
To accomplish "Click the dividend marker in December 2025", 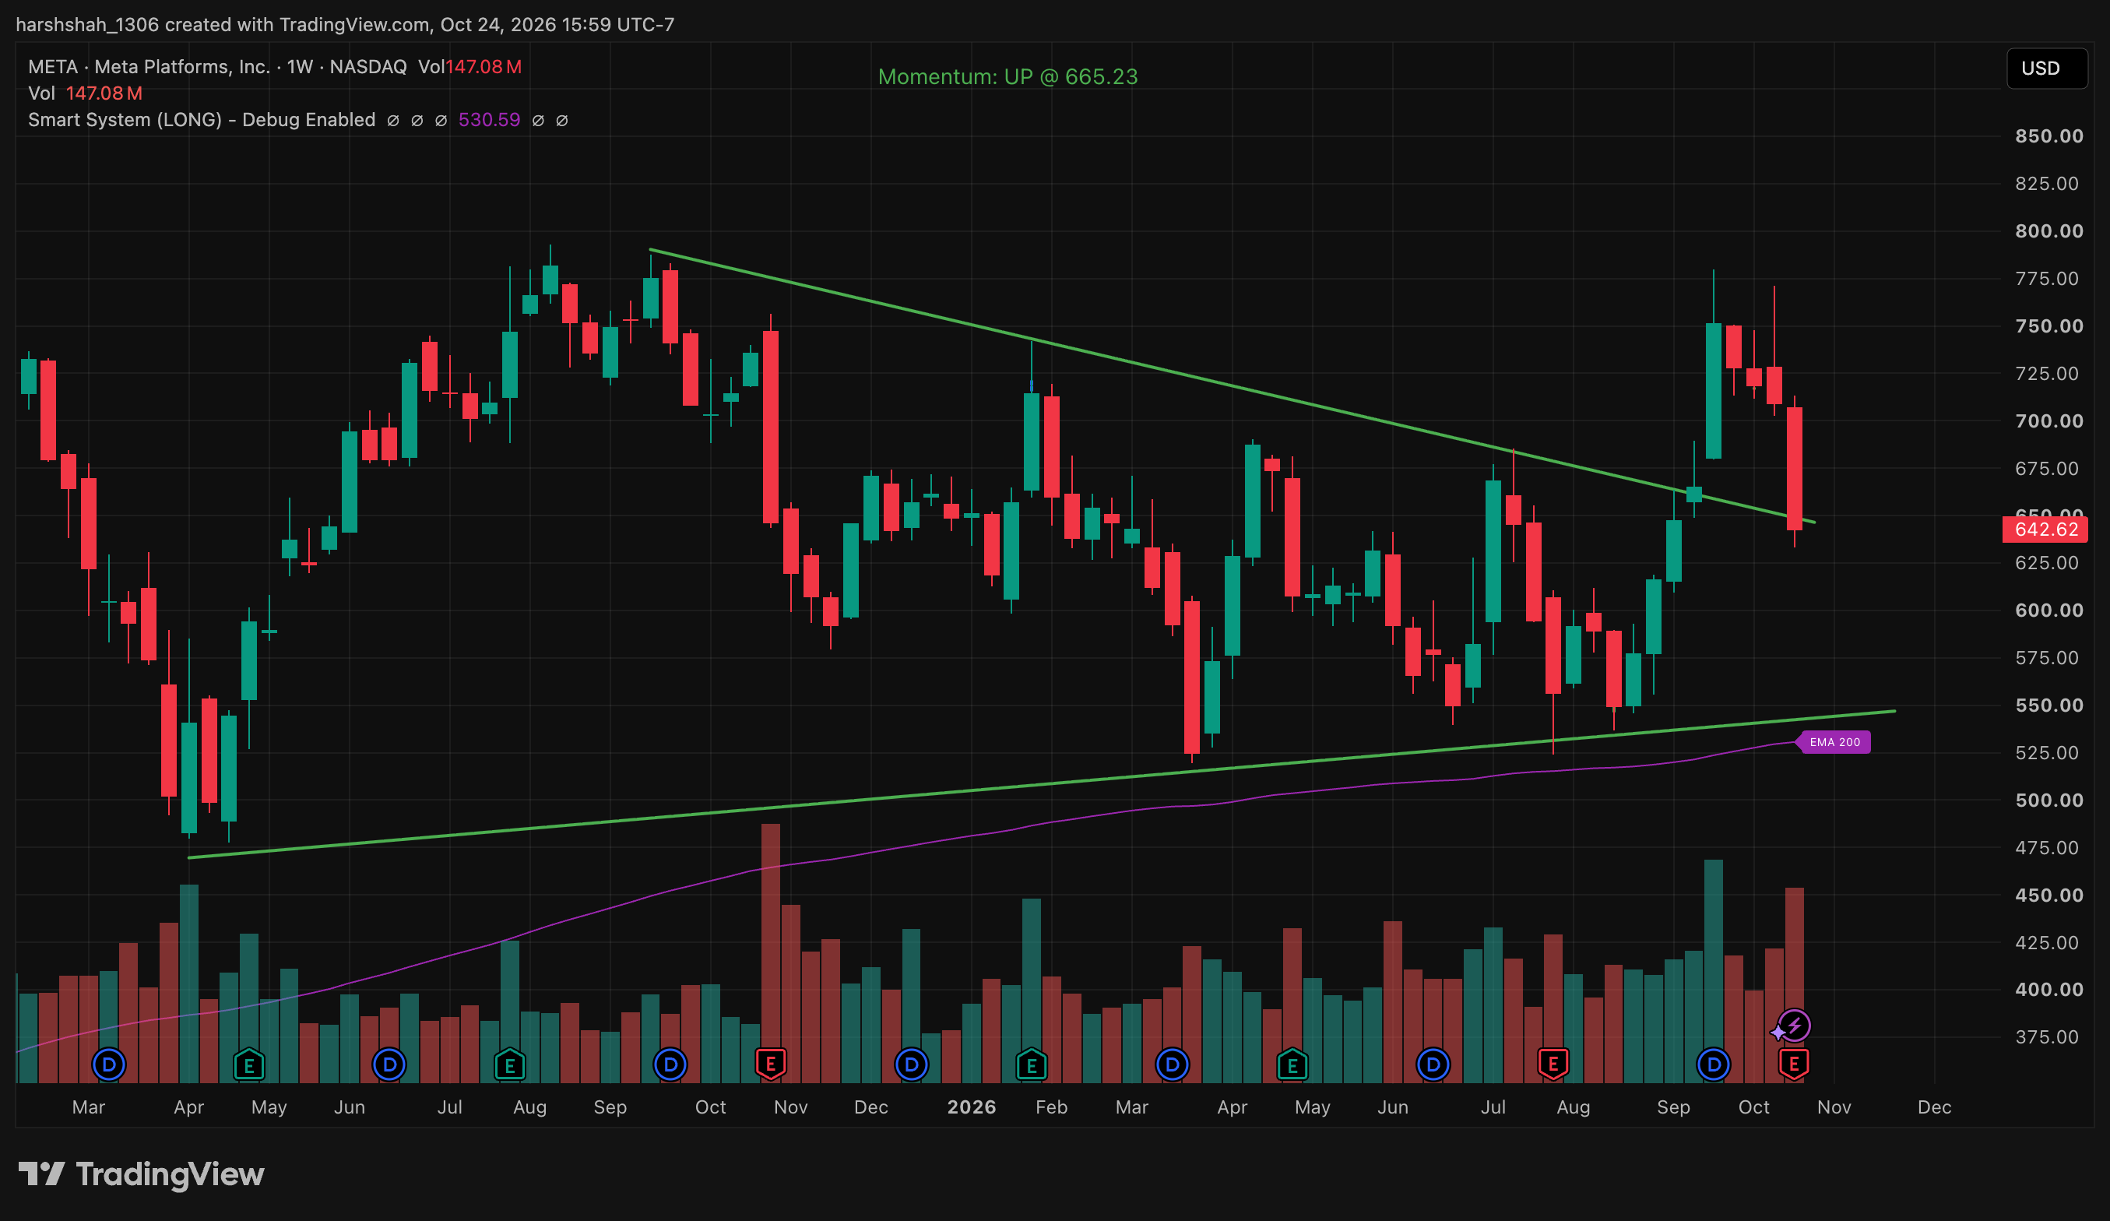I will point(911,1065).
